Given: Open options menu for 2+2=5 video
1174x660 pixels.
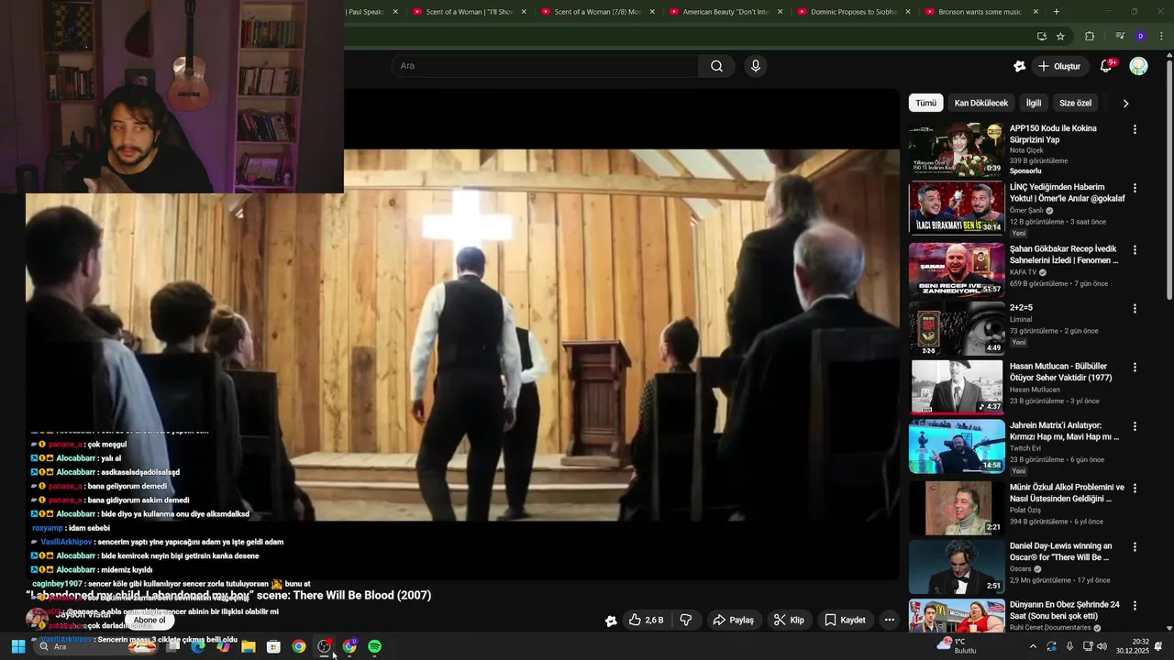Looking at the screenshot, I should [x=1135, y=309].
